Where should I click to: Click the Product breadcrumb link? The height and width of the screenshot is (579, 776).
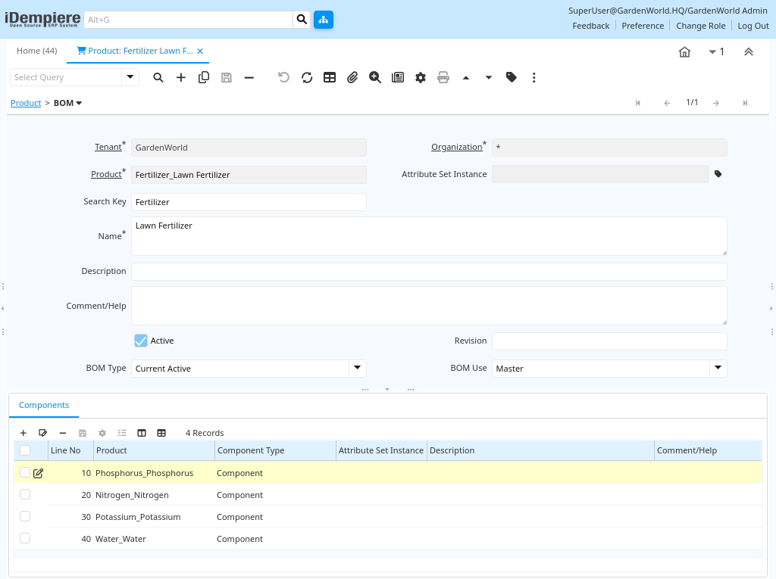(x=26, y=103)
